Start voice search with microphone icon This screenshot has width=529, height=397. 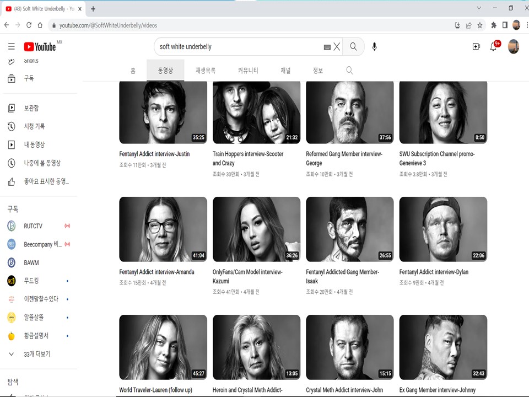pos(375,47)
